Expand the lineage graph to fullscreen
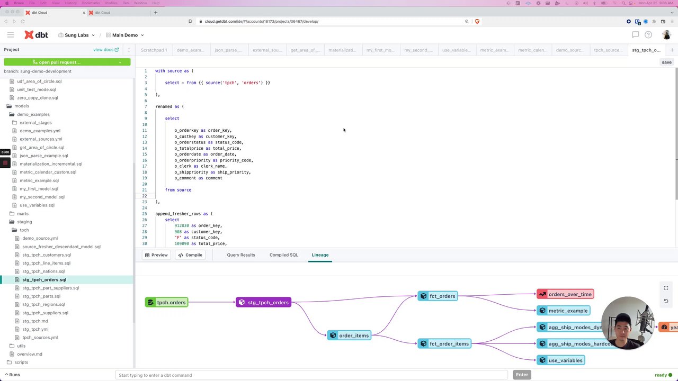The image size is (678, 381). (666, 288)
